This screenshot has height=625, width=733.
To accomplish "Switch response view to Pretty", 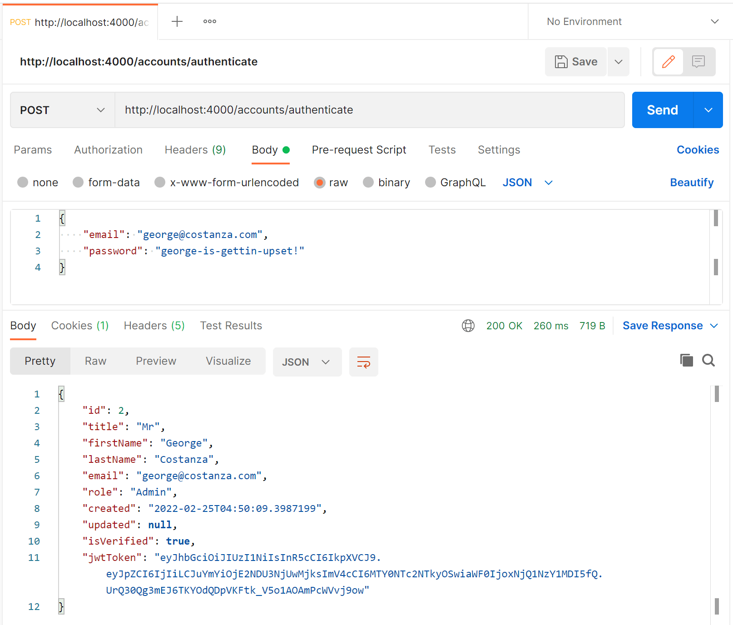I will point(40,361).
